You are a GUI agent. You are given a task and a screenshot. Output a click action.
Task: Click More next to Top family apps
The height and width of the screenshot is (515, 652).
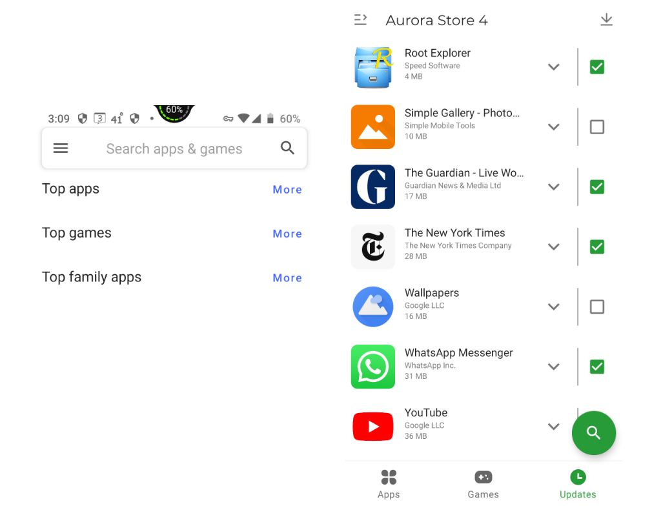pos(287,278)
